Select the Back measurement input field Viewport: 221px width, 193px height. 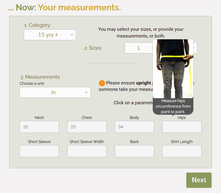coord(134,151)
